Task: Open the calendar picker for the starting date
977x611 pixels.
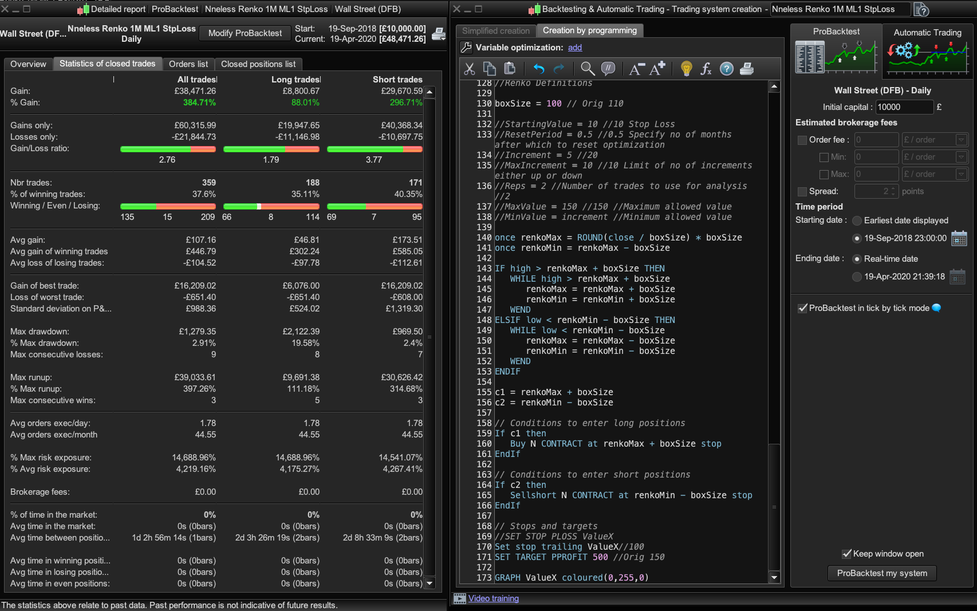Action: click(959, 238)
